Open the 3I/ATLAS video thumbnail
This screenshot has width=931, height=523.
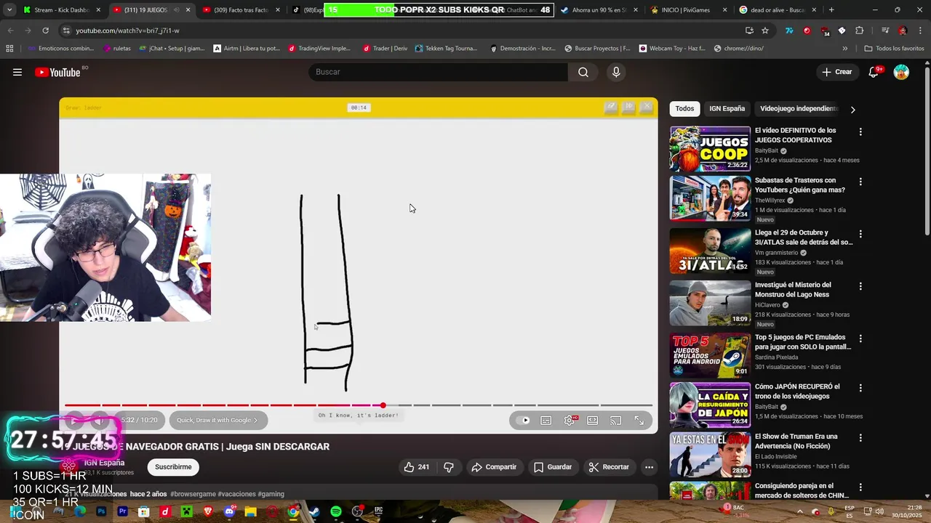pos(710,251)
